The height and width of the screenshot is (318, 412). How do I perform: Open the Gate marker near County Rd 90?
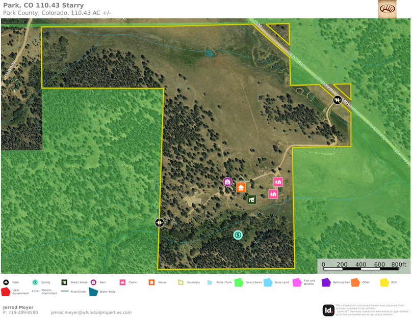(x=337, y=100)
